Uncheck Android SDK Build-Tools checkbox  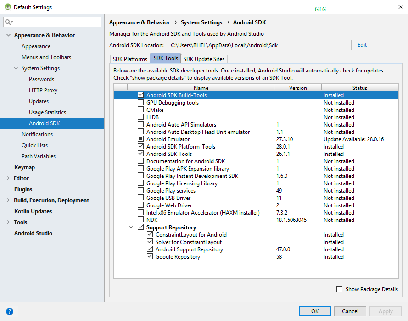click(140, 95)
